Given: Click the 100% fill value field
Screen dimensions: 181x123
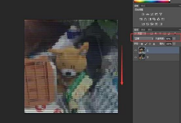Looking at the screenshot, I should [x=169, y=44].
